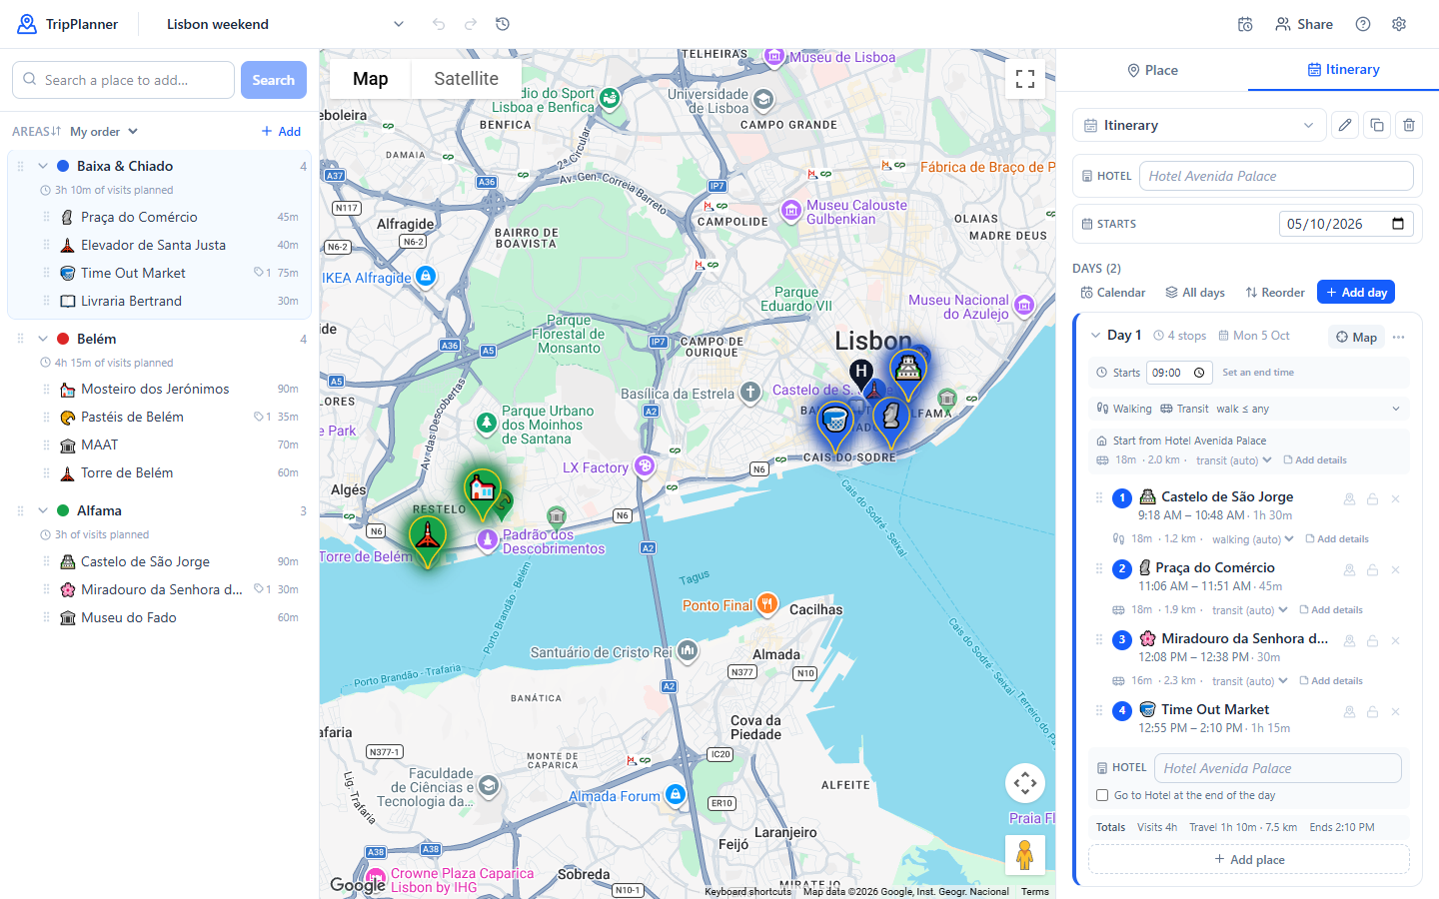Lock the Castelo de São Jorge stop
This screenshot has height=899, width=1439.
tap(1373, 498)
